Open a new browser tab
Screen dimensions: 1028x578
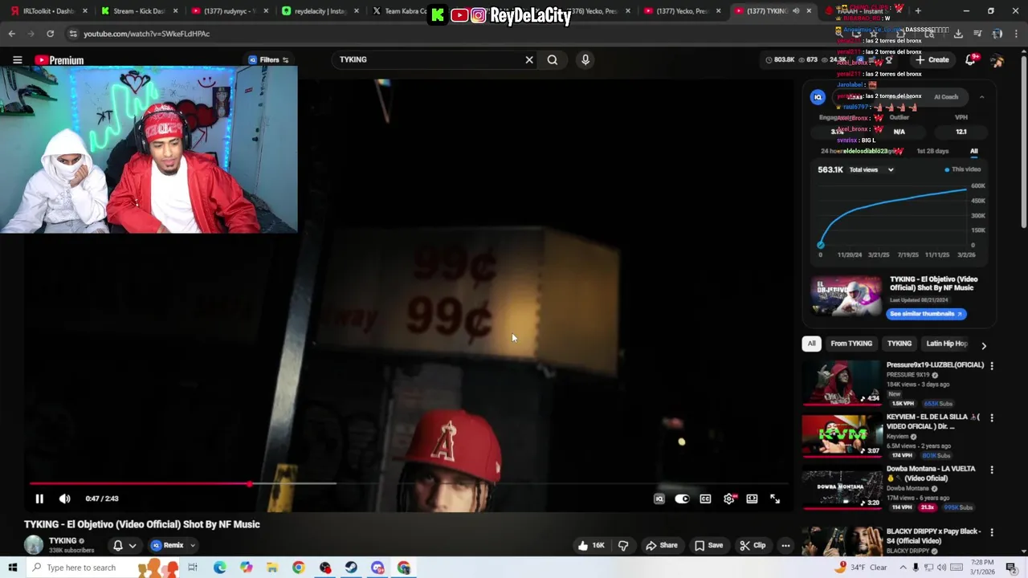[918, 10]
